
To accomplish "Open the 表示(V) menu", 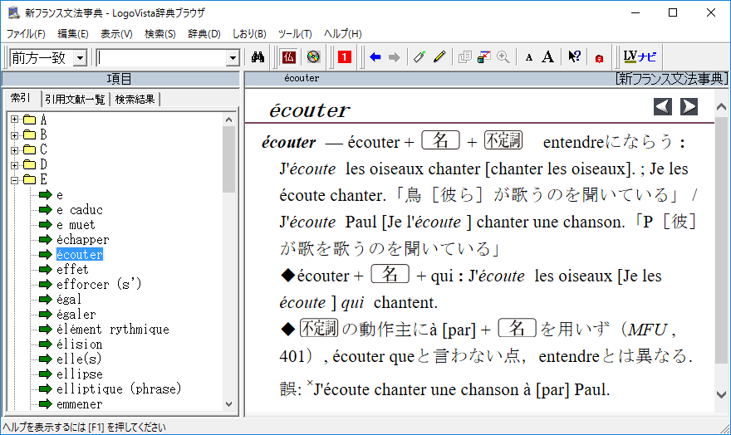I will click(116, 33).
